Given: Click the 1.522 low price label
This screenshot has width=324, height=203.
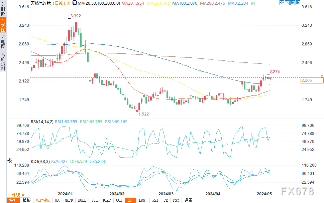Looking at the screenshot, I should (x=143, y=114).
